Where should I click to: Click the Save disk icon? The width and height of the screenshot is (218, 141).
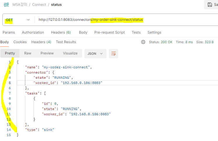point(210,5)
